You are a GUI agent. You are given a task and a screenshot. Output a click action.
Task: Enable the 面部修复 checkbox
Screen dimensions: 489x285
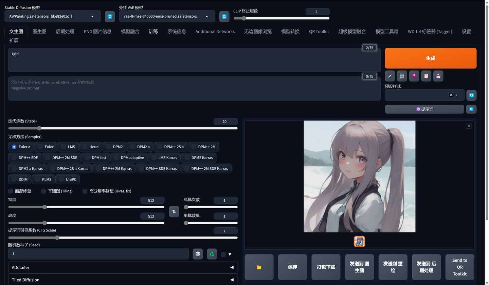click(11, 191)
